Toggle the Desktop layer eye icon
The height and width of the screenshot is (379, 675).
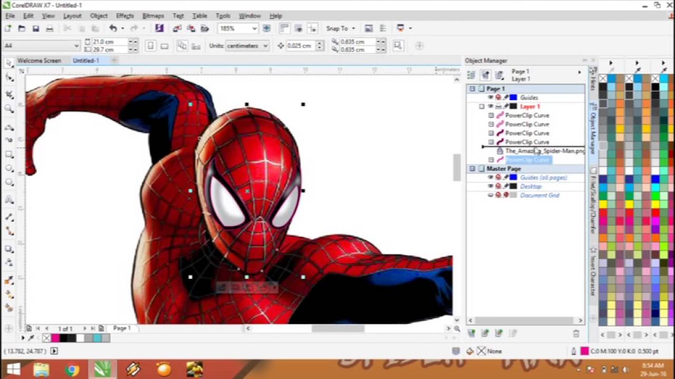coord(490,186)
